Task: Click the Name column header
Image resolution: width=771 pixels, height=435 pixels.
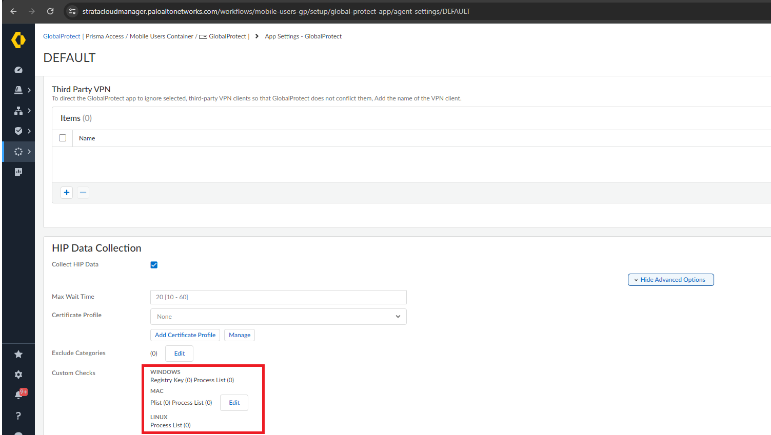Action: click(x=87, y=138)
